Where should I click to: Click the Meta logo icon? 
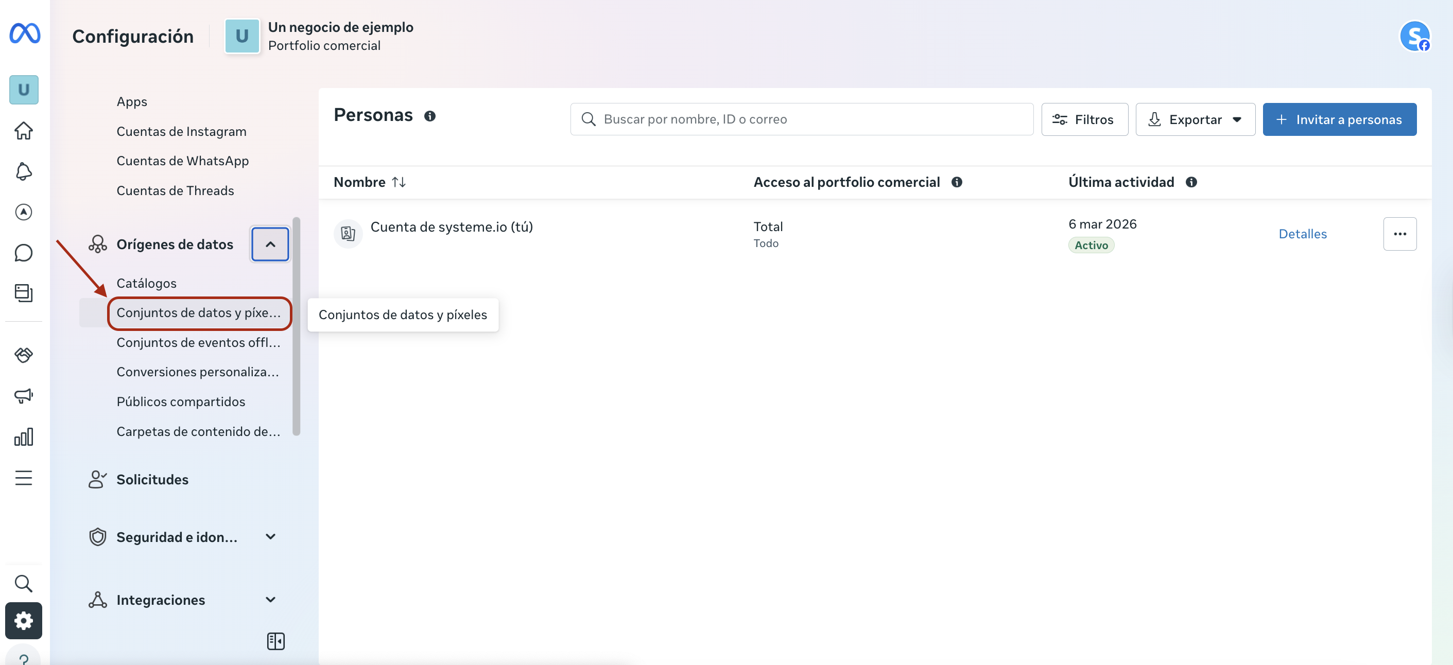tap(24, 33)
